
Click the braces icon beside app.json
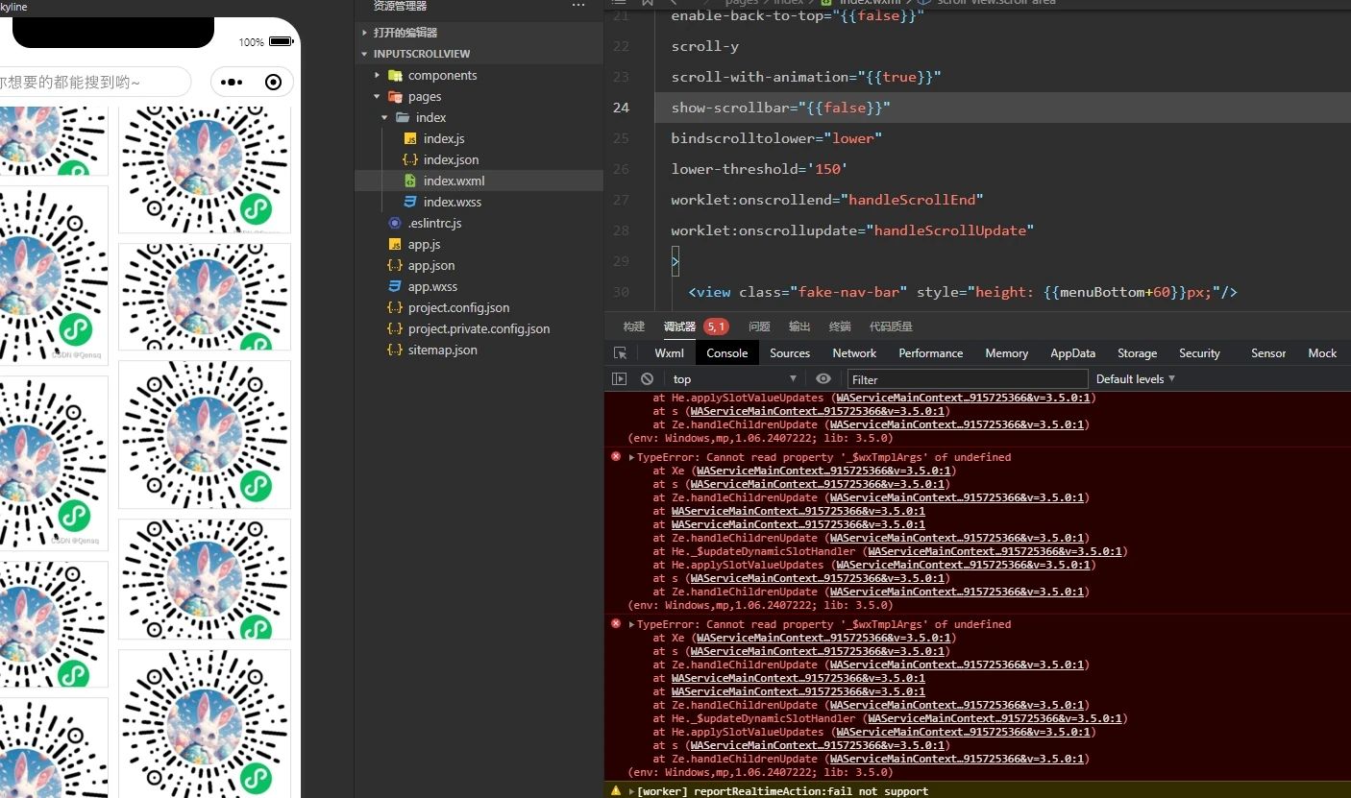[x=395, y=266]
